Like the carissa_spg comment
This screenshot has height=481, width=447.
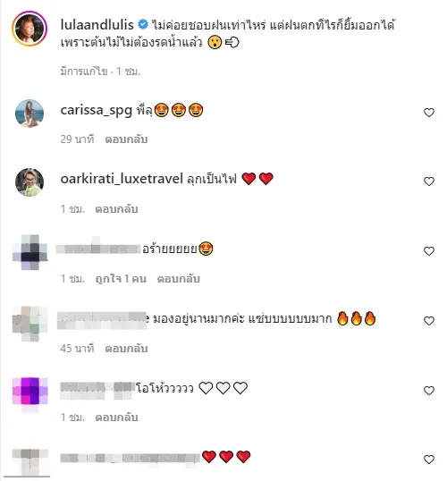pyautogui.click(x=428, y=113)
